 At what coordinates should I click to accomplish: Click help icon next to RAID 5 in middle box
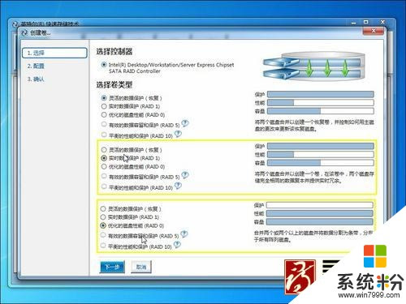(185, 175)
